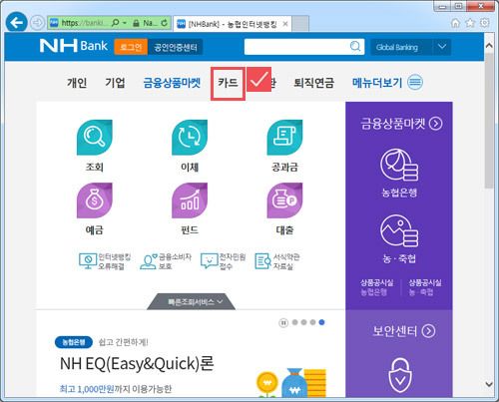Refresh the page from the address bar
Image resolution: width=499 pixels, height=402 pixels.
point(164,23)
